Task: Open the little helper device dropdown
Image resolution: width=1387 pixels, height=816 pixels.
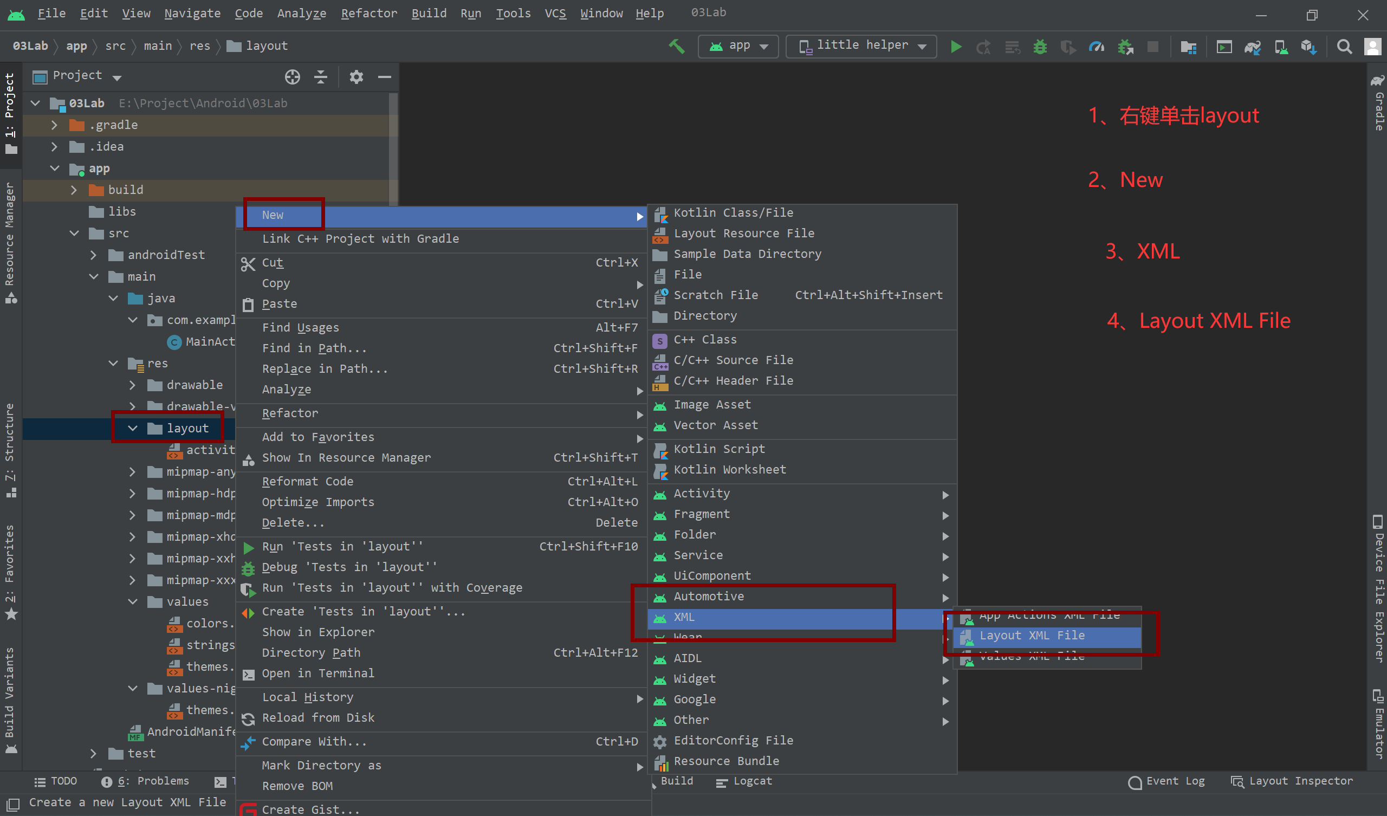Action: [861, 46]
